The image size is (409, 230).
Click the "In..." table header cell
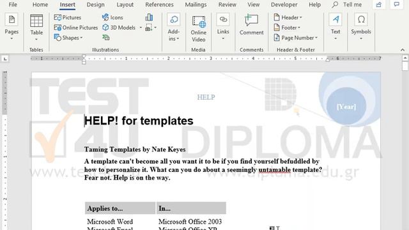pyautogui.click(x=191, y=208)
